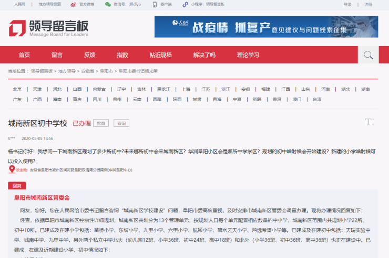Open the 理论学习 navigation tab
This screenshot has height=258, width=389.
coord(248,55)
